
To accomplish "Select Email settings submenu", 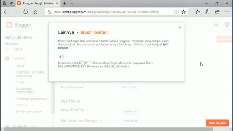I will point(20,82).
